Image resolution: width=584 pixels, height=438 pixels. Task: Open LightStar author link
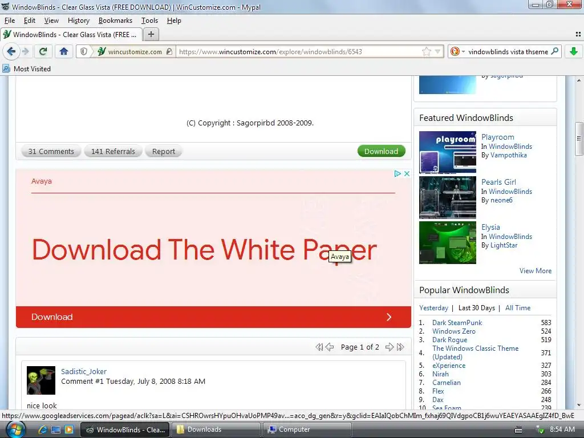(x=504, y=245)
